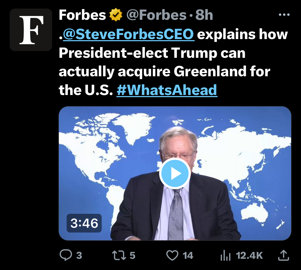This screenshot has width=301, height=270.
Task: Open the Forbes profile avatar
Action: pyautogui.click(x=31, y=30)
